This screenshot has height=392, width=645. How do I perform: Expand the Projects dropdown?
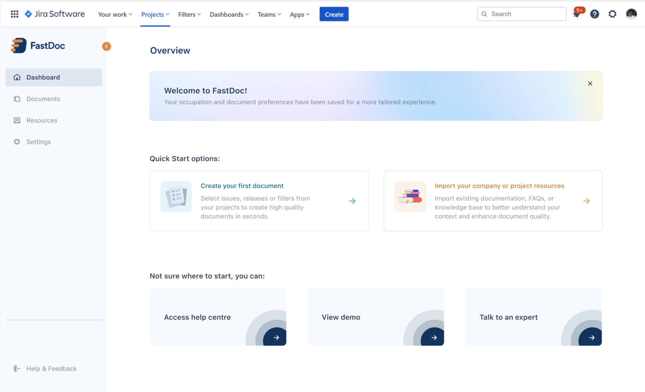pos(155,14)
